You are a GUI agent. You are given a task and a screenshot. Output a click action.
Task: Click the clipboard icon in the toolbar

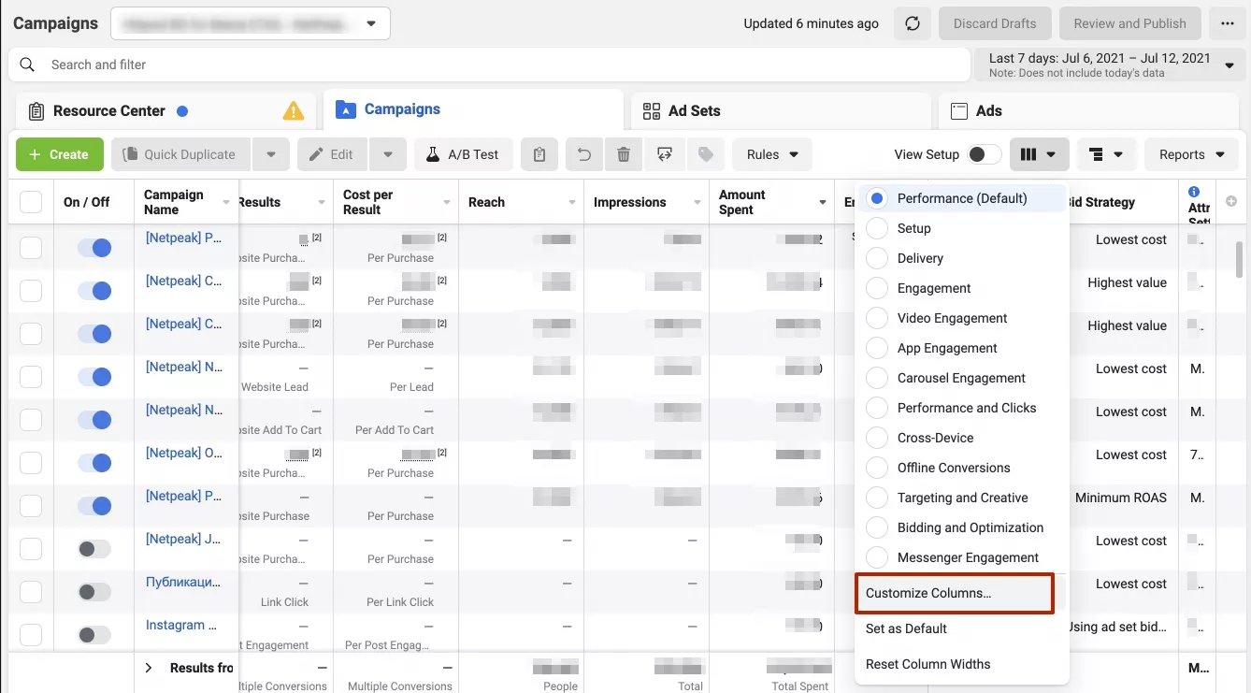(x=539, y=154)
